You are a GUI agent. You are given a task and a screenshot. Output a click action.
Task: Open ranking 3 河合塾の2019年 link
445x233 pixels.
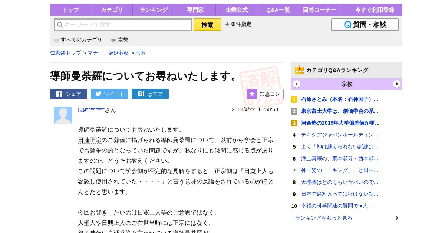[x=340, y=123]
